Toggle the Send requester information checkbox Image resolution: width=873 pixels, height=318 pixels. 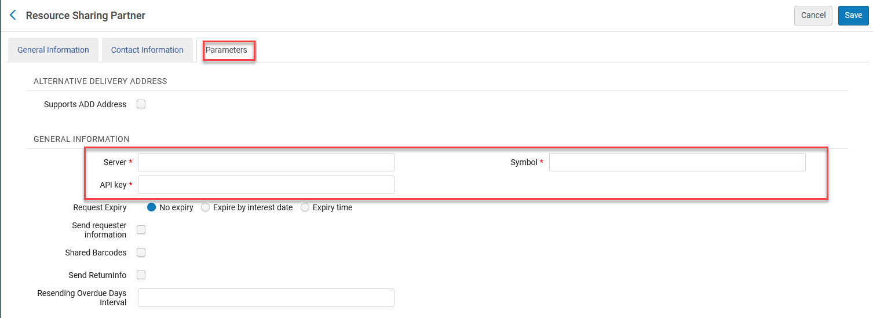141,230
